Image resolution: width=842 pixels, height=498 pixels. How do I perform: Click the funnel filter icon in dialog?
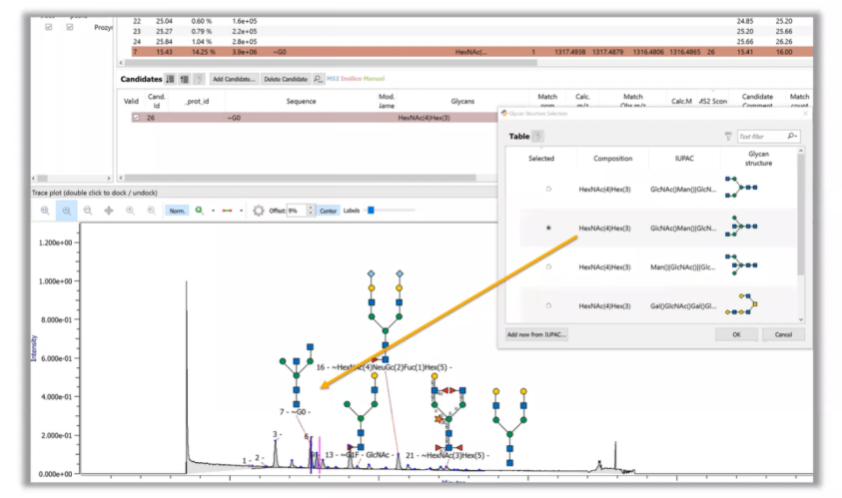(x=728, y=137)
